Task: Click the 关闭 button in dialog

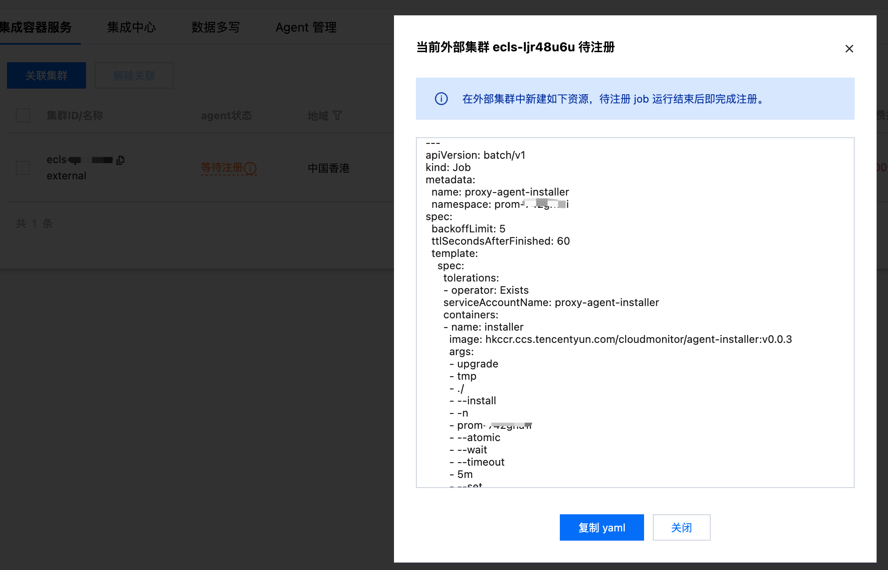Action: (x=681, y=527)
